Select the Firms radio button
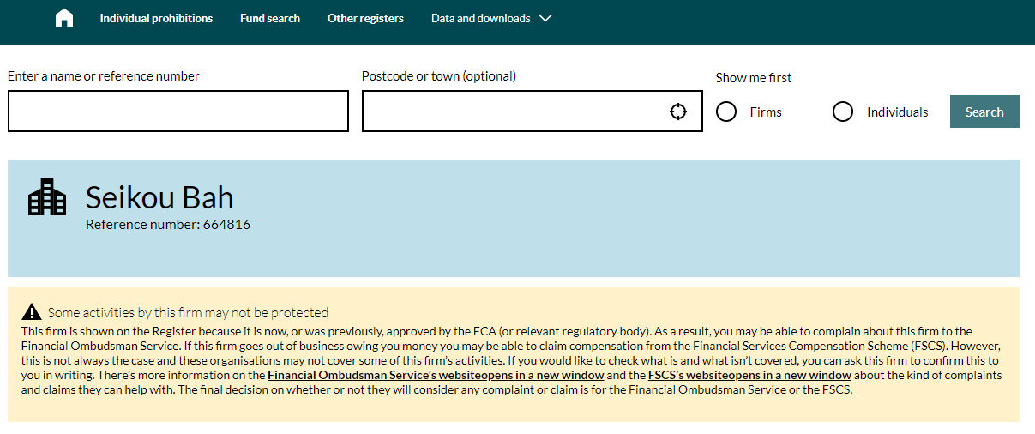Screen dimensions: 1035x434 (726, 112)
